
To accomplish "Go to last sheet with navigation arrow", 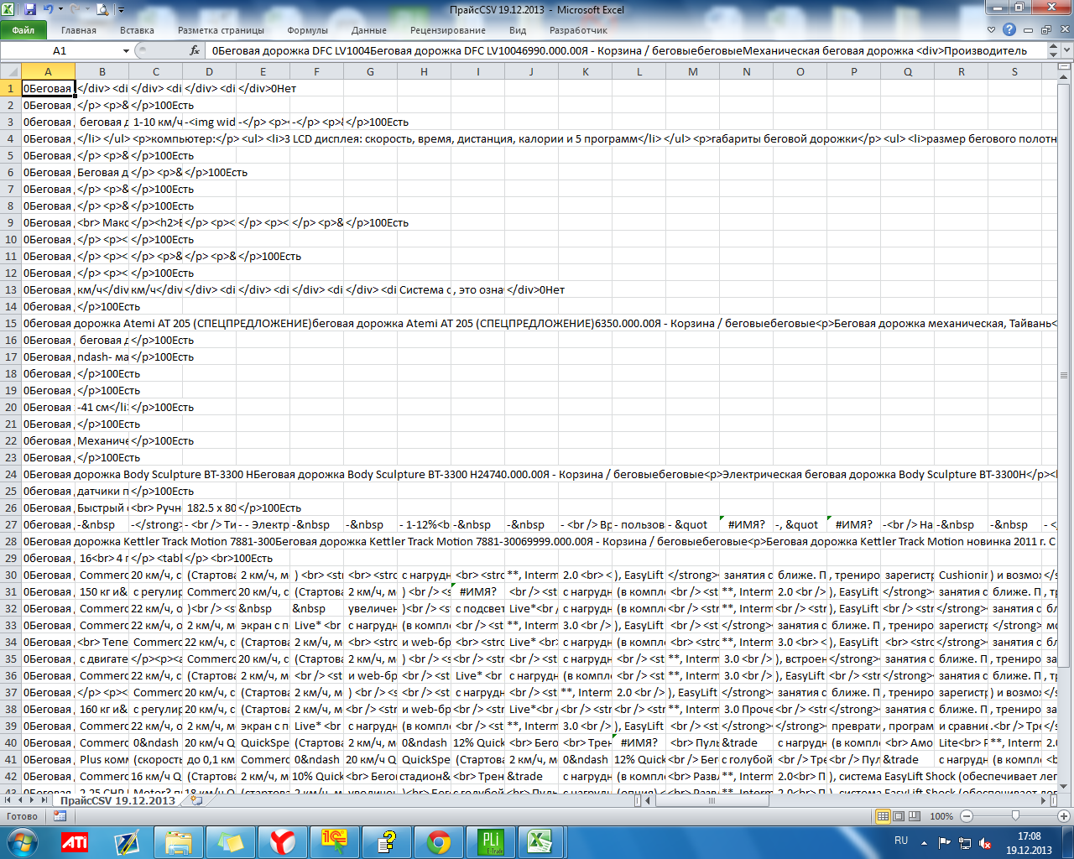I will 44,800.
